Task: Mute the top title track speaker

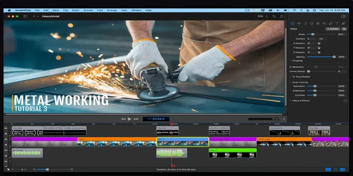Action: pos(6,133)
